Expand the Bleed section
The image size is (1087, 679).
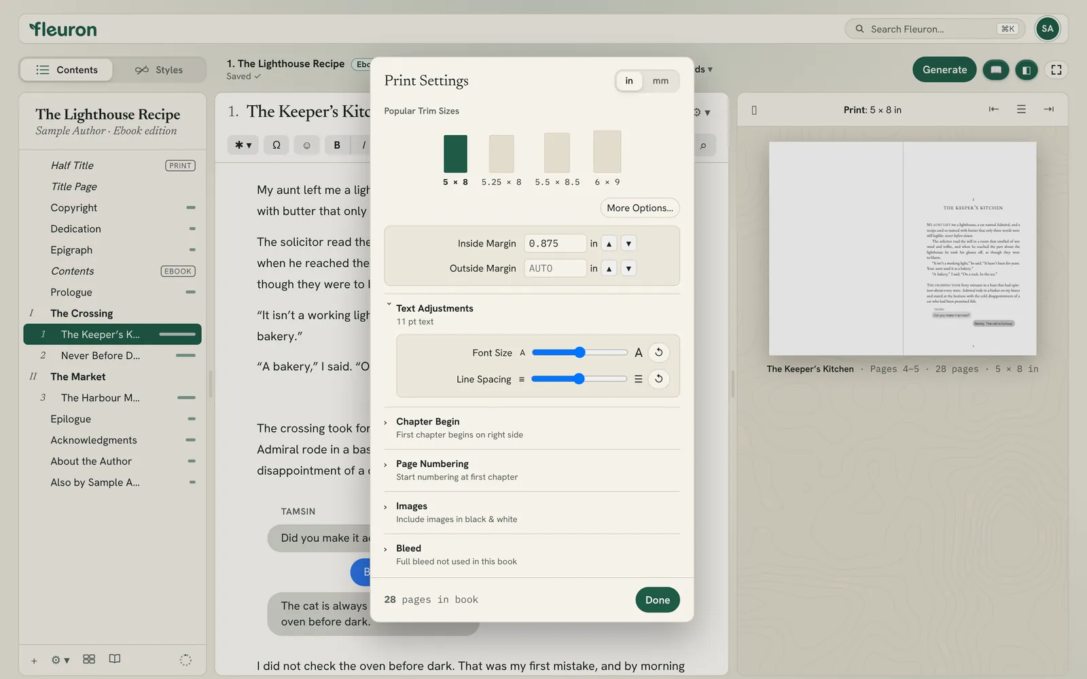click(x=408, y=548)
